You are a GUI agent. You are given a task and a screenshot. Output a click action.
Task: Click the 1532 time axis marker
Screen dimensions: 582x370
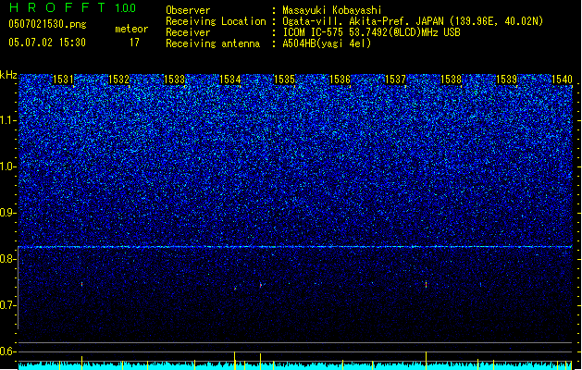pyautogui.click(x=118, y=80)
